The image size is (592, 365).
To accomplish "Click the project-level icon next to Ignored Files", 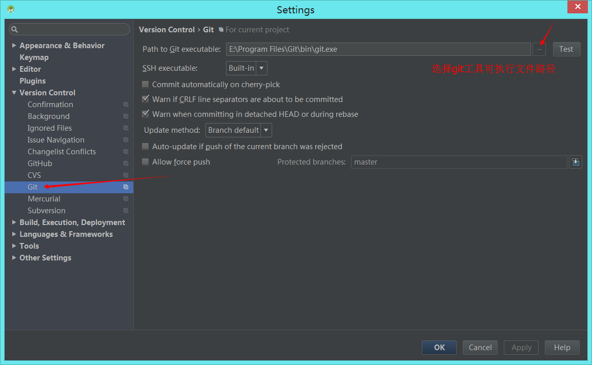I will (126, 128).
